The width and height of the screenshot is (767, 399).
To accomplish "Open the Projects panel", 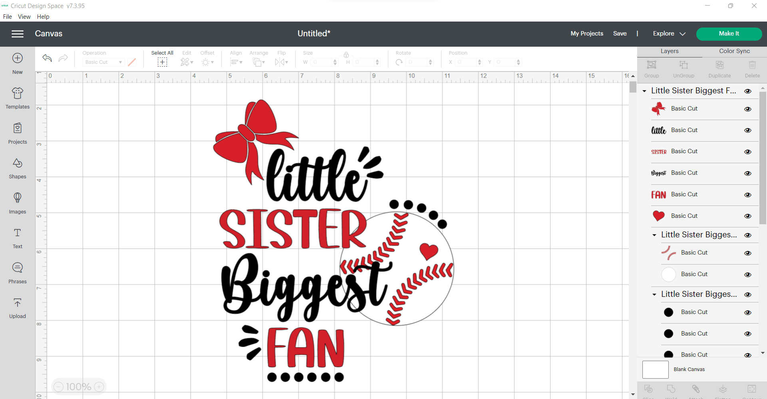I will click(18, 133).
